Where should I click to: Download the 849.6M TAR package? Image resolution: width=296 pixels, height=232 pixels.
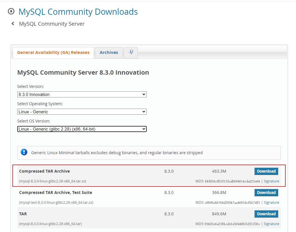[x=266, y=214]
